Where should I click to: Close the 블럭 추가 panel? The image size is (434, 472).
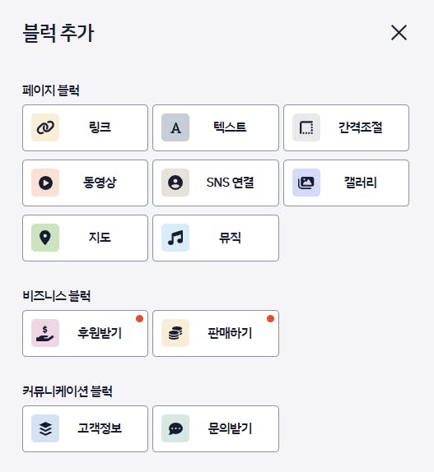(399, 33)
